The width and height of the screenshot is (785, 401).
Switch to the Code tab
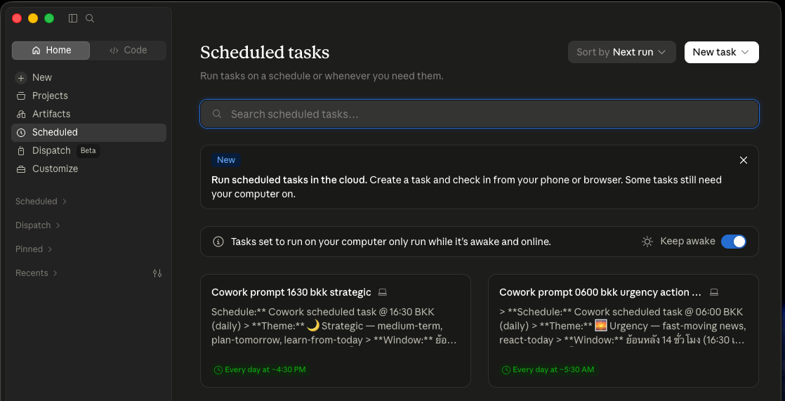click(128, 50)
